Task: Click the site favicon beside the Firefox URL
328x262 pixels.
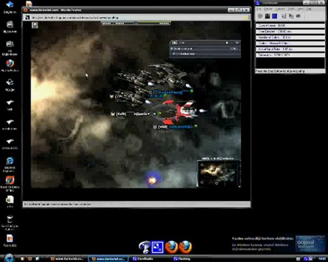Action: pos(27,18)
